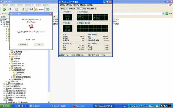The height and width of the screenshot is (108, 173).
Task: Open Task Manager 檢視(V) menu
Action: [76, 5]
